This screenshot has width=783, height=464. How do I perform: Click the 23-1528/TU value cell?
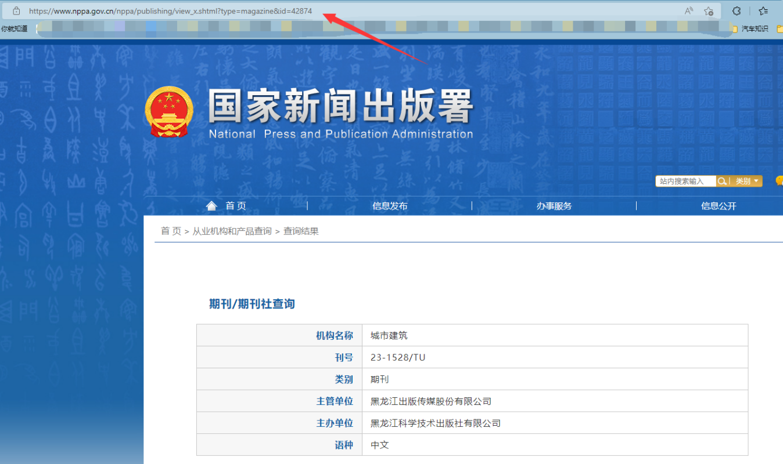coord(555,357)
